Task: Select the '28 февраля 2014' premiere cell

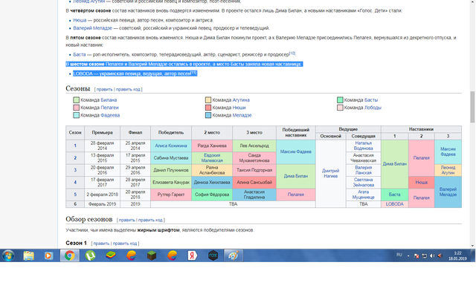Action: [x=102, y=146]
